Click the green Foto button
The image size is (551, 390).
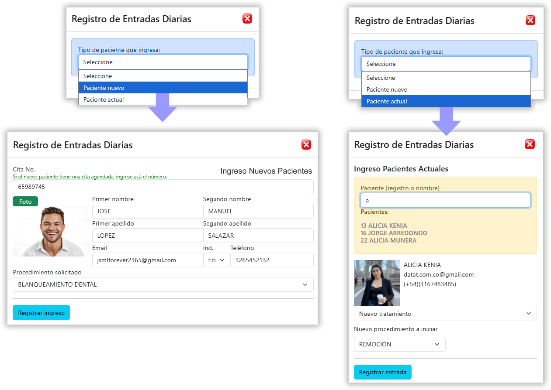point(25,202)
